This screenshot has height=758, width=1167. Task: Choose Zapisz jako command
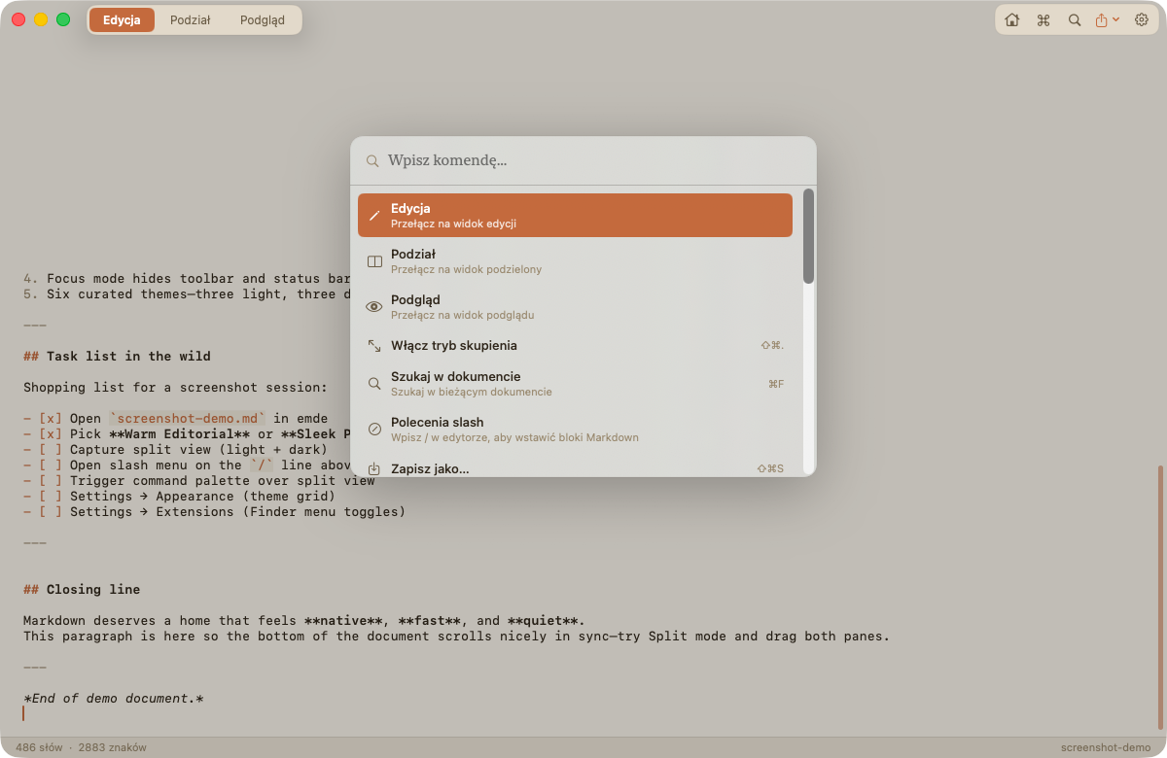[575, 467]
